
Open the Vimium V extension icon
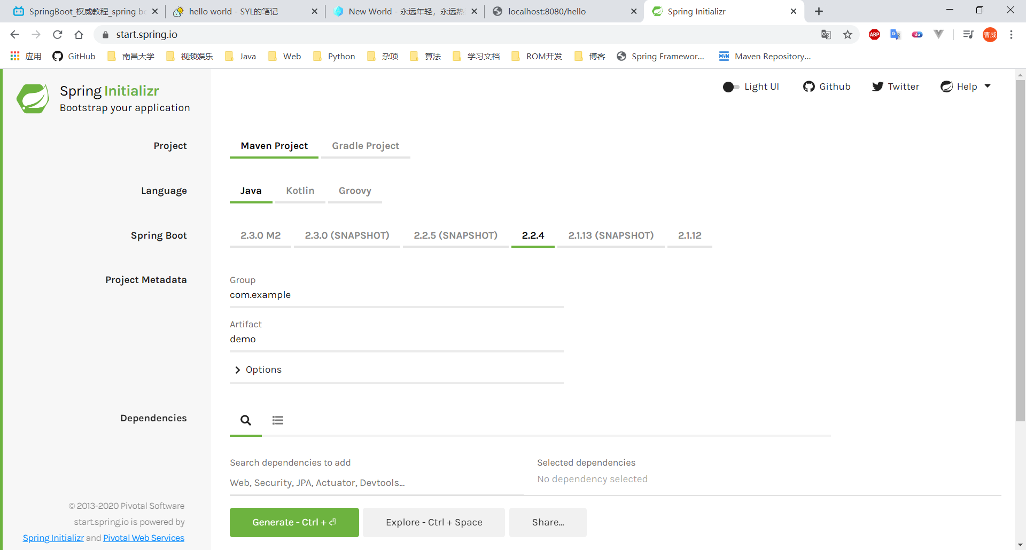pyautogui.click(x=938, y=35)
